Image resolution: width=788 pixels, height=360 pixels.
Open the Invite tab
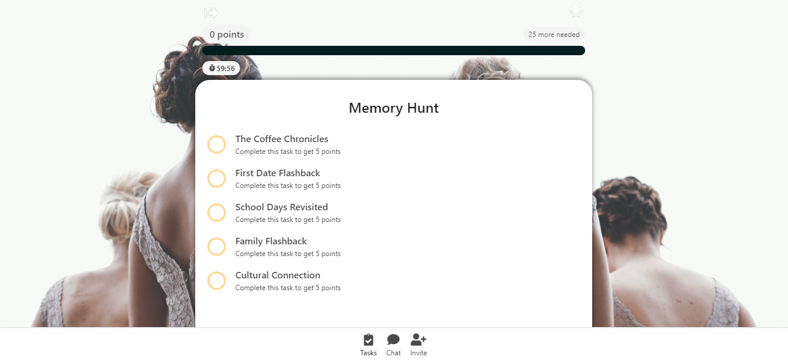[x=419, y=345]
